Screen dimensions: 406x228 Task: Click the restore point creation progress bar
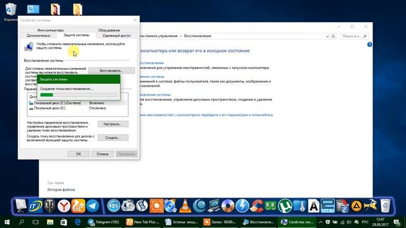[x=79, y=95]
